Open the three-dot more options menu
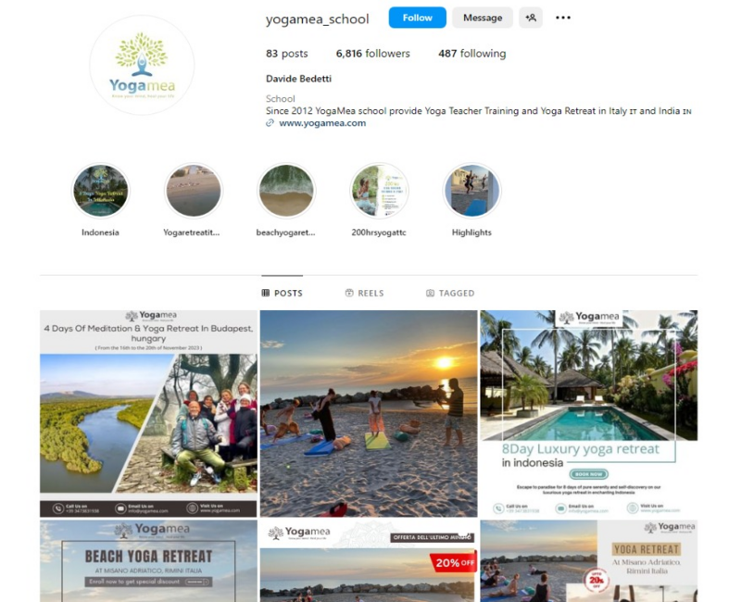741x602 pixels. (563, 18)
